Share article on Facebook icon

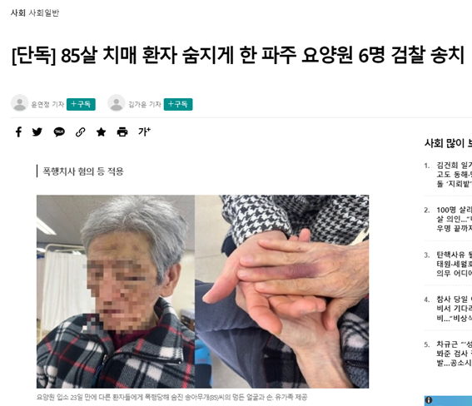pyautogui.click(x=18, y=132)
